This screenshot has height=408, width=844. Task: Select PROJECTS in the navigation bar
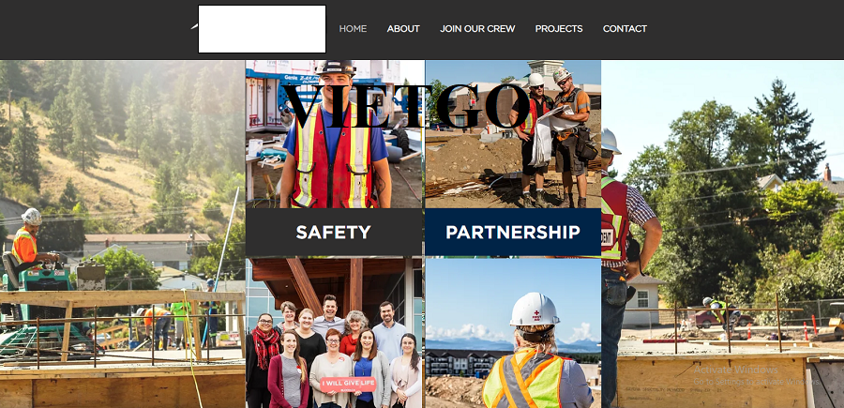(559, 28)
